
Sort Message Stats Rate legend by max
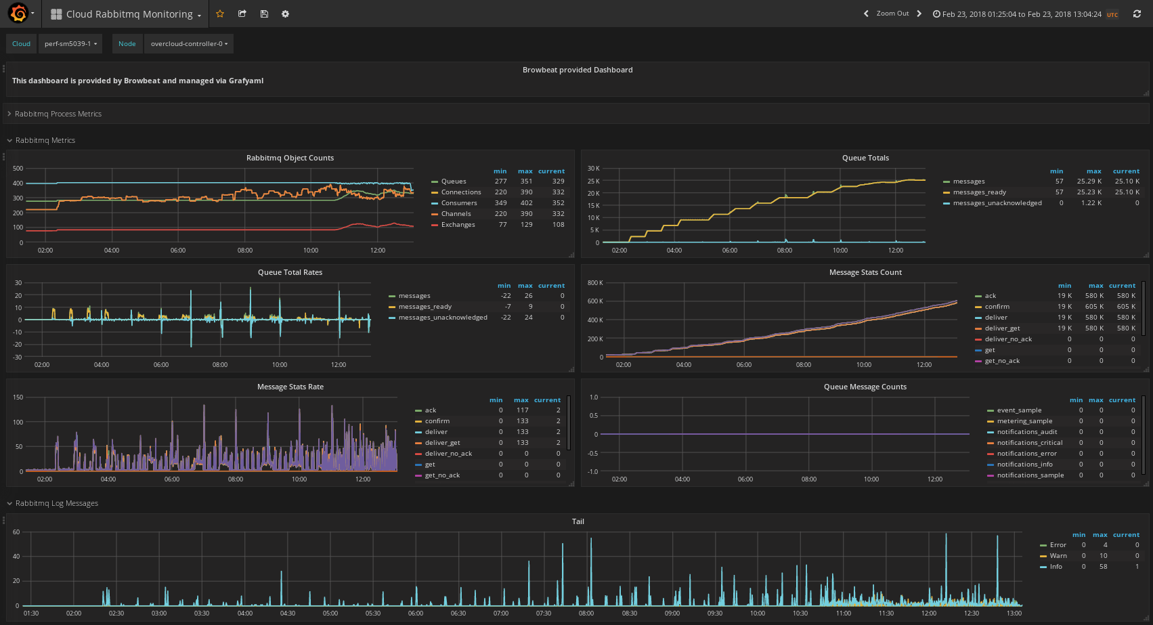521,400
